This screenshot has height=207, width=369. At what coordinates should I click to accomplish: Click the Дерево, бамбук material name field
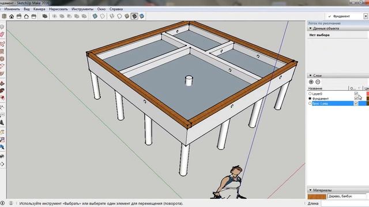point(347,196)
